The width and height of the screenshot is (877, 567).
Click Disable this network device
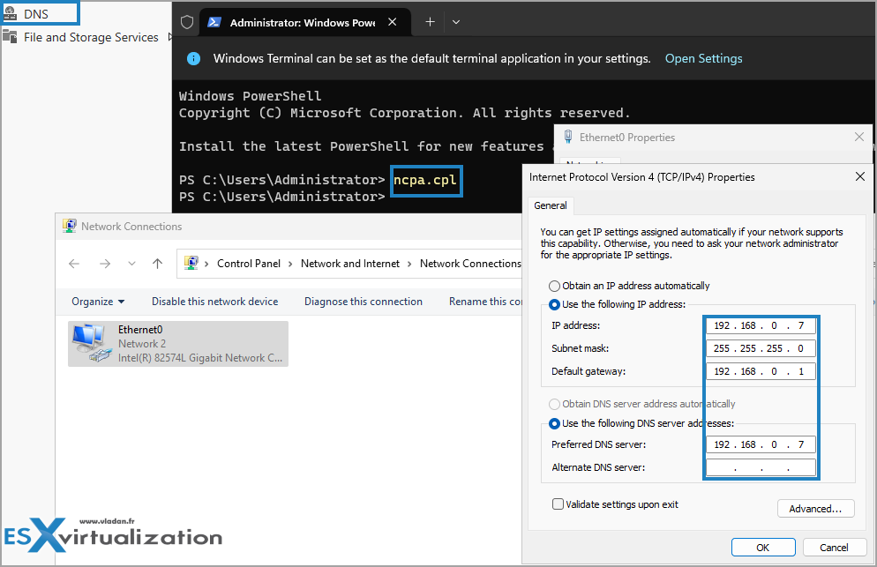214,302
